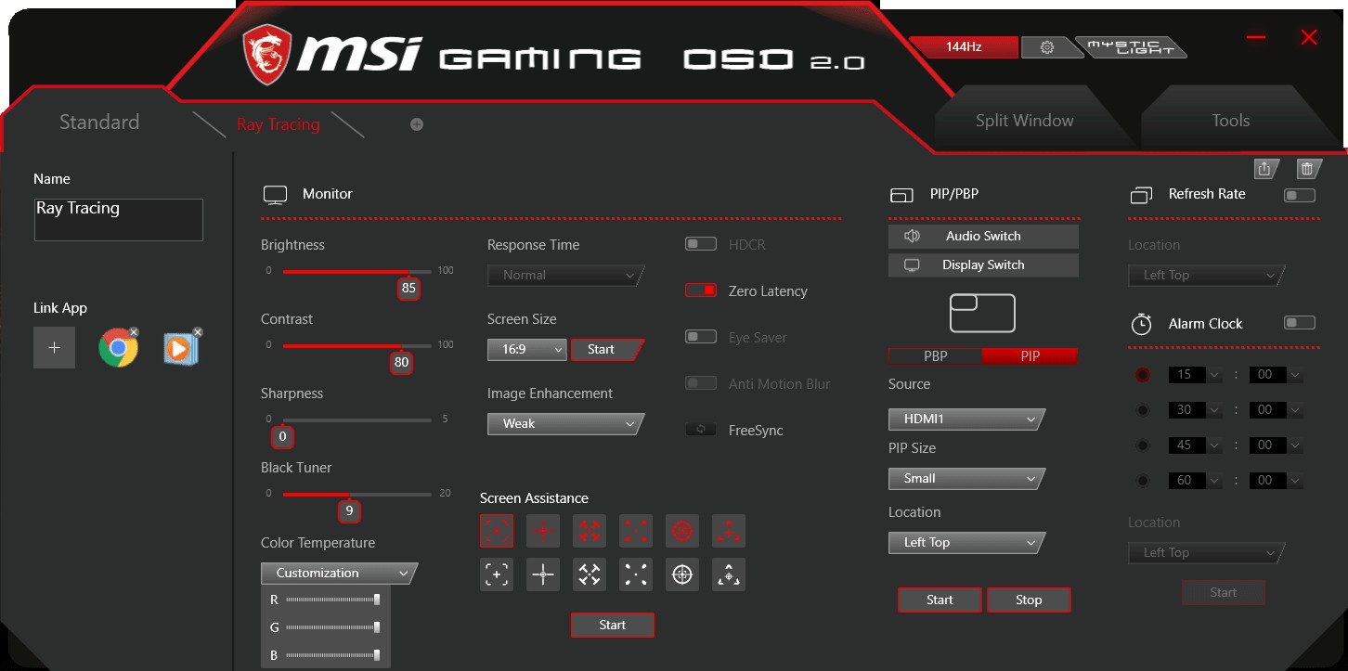The image size is (1348, 671).
Task: Turn off Zero Latency
Action: click(701, 290)
